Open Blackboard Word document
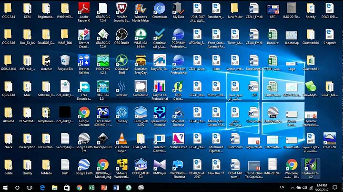 tap(235, 141)
